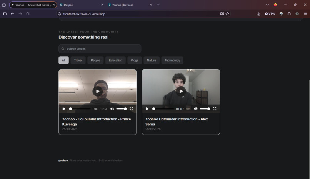Expand the list all tabs dropdown

pos(267,5)
